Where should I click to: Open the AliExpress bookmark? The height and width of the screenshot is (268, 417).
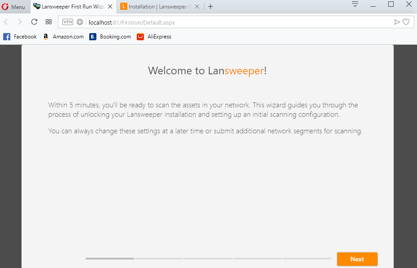pos(154,37)
